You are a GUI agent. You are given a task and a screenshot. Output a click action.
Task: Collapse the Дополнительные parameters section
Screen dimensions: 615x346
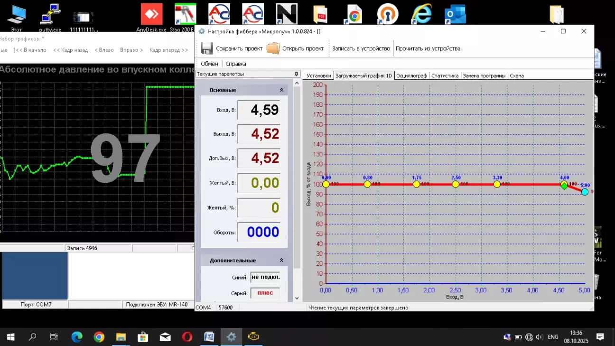(281, 261)
